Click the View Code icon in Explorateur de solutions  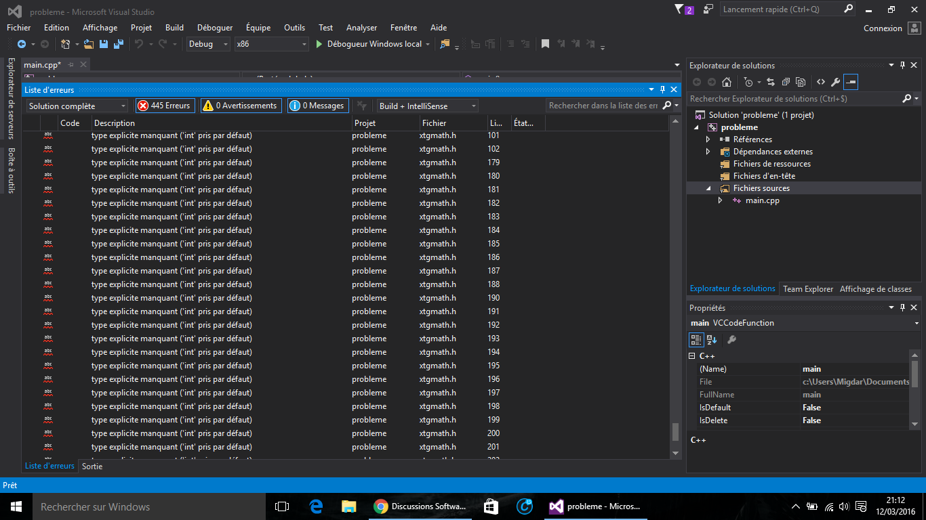pos(820,82)
